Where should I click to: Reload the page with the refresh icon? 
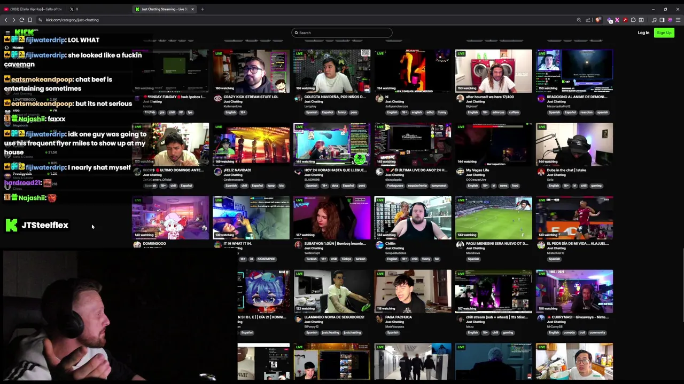click(x=22, y=20)
